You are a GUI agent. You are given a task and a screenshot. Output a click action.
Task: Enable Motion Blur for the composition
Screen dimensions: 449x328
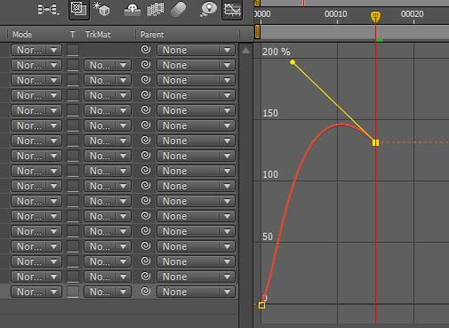tap(179, 9)
